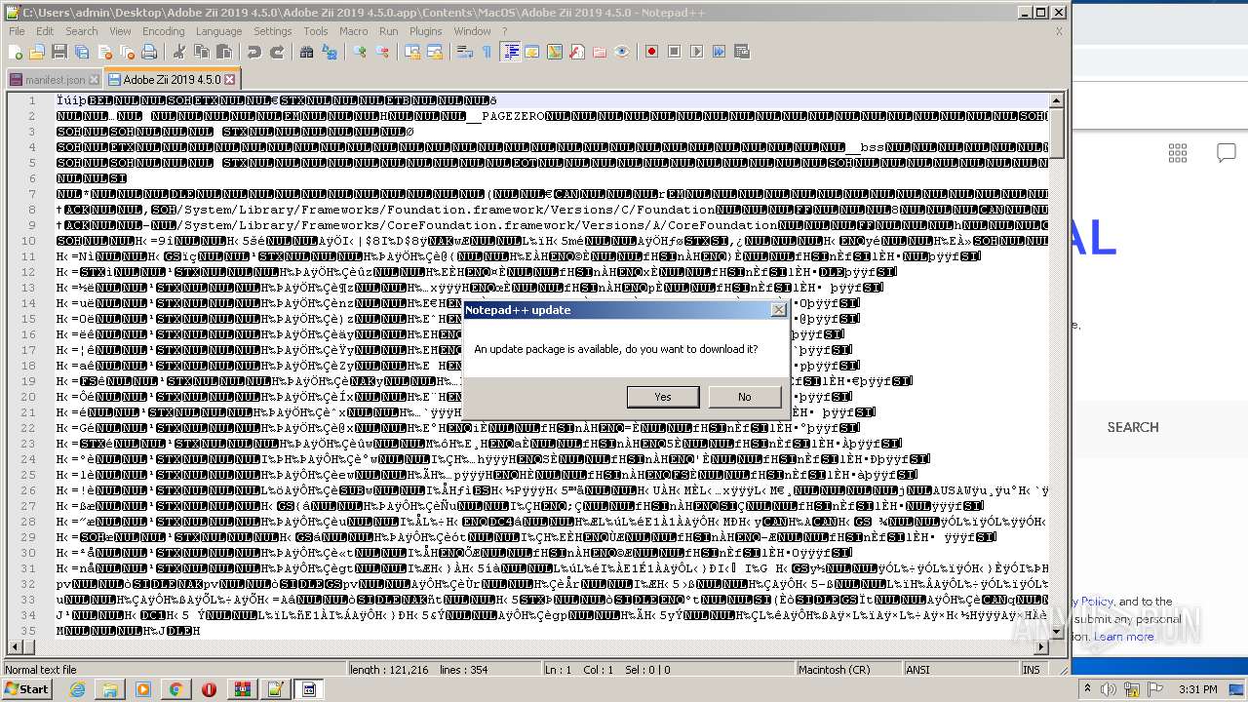
Task: Click the apps grid icon in browser
Action: 1178,152
